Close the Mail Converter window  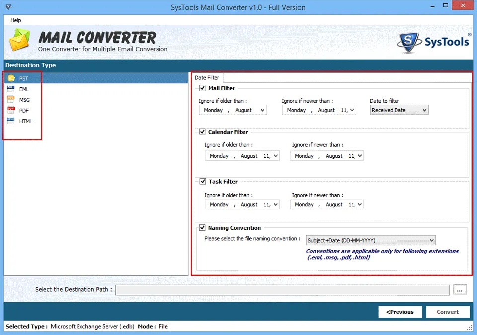pos(463,5)
